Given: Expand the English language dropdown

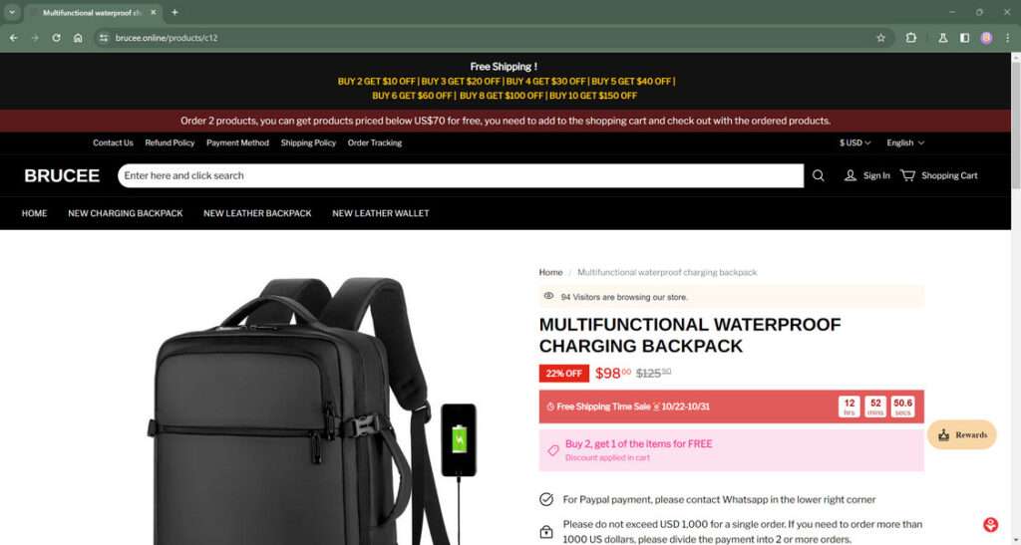Looking at the screenshot, I should coord(905,142).
